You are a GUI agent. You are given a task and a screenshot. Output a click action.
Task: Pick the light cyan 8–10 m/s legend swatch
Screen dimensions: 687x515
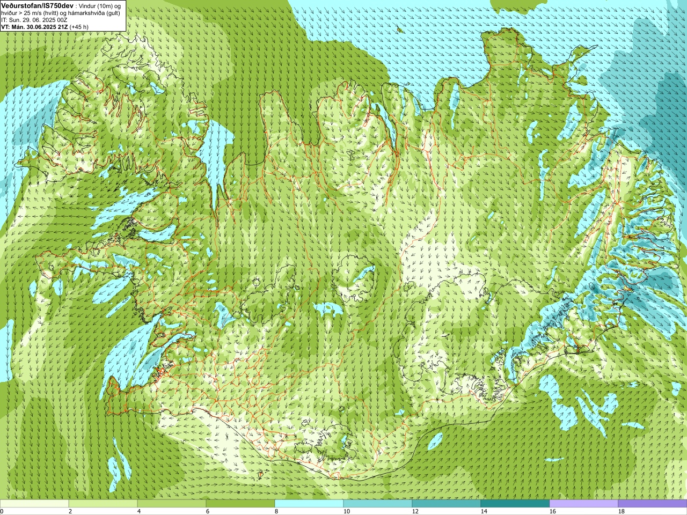point(309,504)
